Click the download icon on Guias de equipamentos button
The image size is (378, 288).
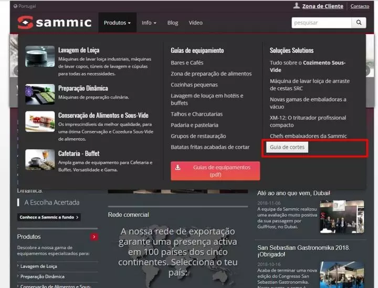tap(177, 168)
